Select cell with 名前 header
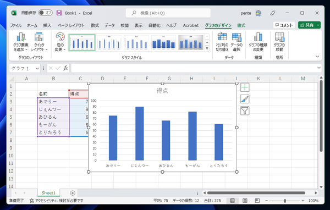The width and height of the screenshot is (330, 210). [53, 94]
